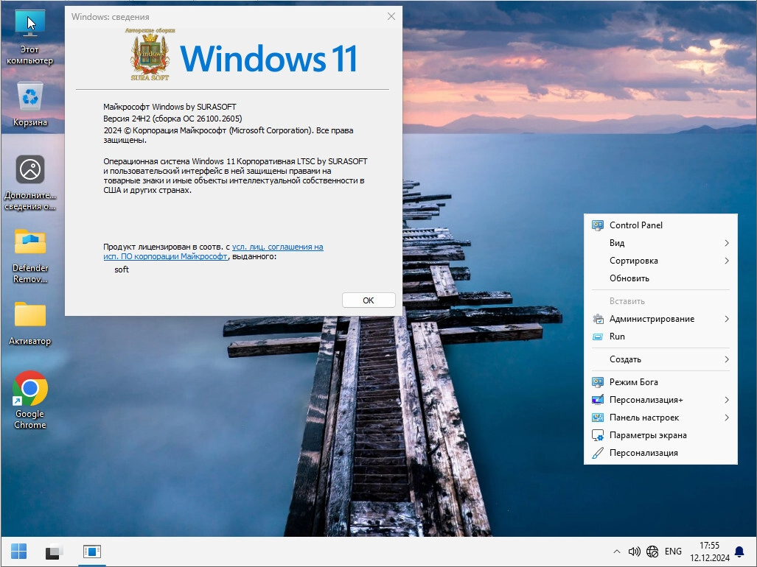The height and width of the screenshot is (567, 757).
Task: Select Режим Бога menu entry
Action: click(x=633, y=382)
